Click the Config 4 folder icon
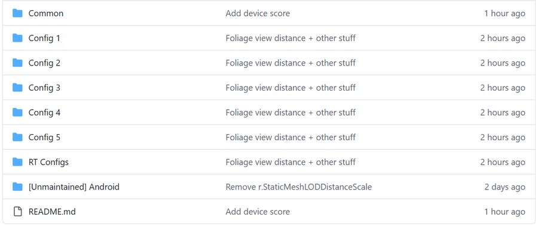The width and height of the screenshot is (538, 226). point(17,112)
